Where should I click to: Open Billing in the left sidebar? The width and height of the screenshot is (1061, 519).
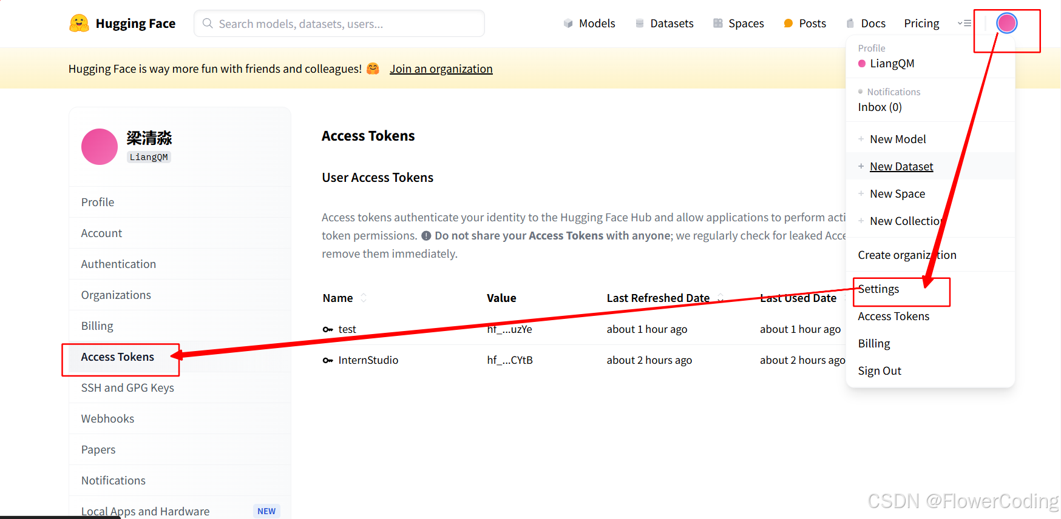[180, 326]
